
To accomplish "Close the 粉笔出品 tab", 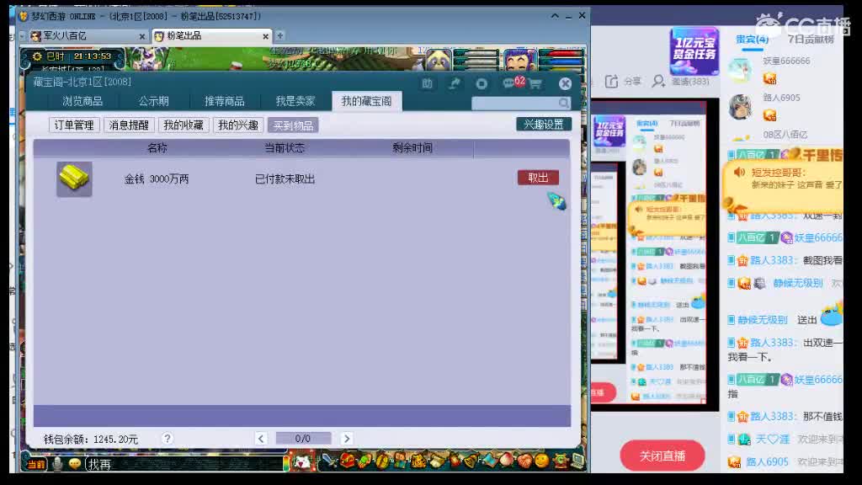I will tap(265, 36).
